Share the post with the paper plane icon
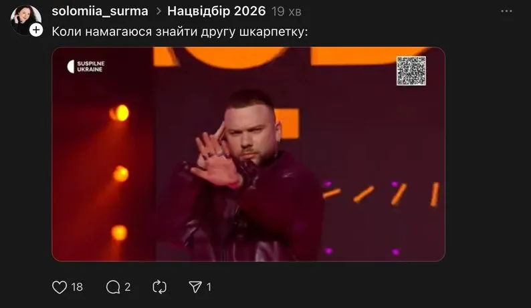 [x=195, y=287]
